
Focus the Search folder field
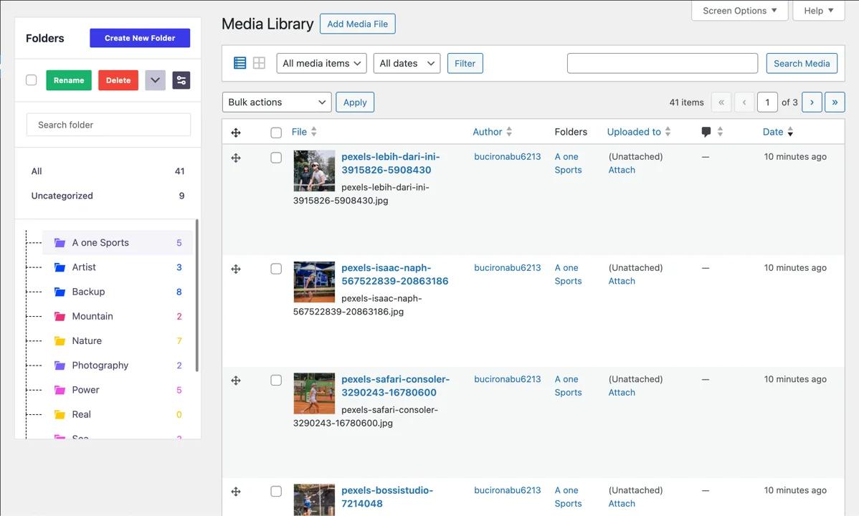[x=108, y=125]
